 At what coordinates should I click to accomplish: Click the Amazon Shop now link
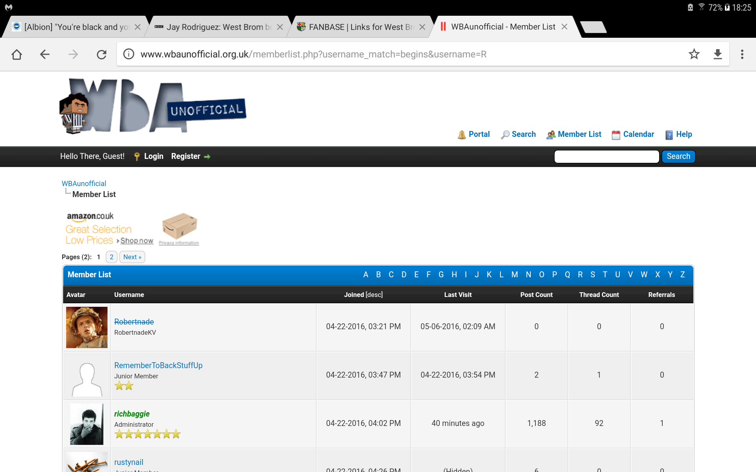click(137, 241)
